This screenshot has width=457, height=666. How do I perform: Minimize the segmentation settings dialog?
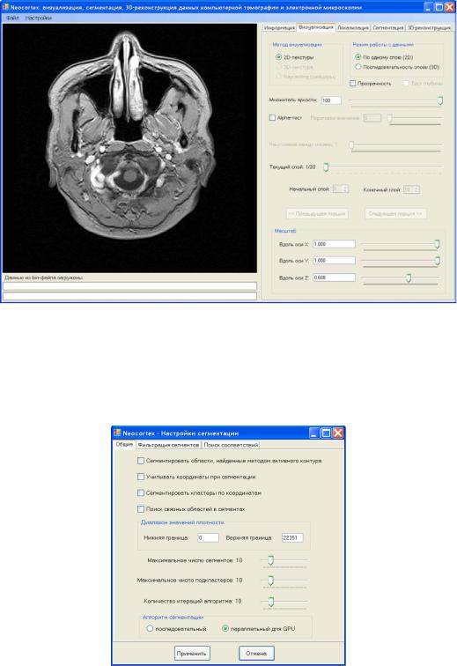tap(314, 433)
